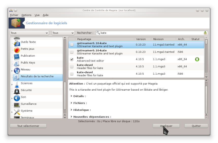
Task: Select the 'Header files for kate' i586 row text
Action: click(90, 75)
